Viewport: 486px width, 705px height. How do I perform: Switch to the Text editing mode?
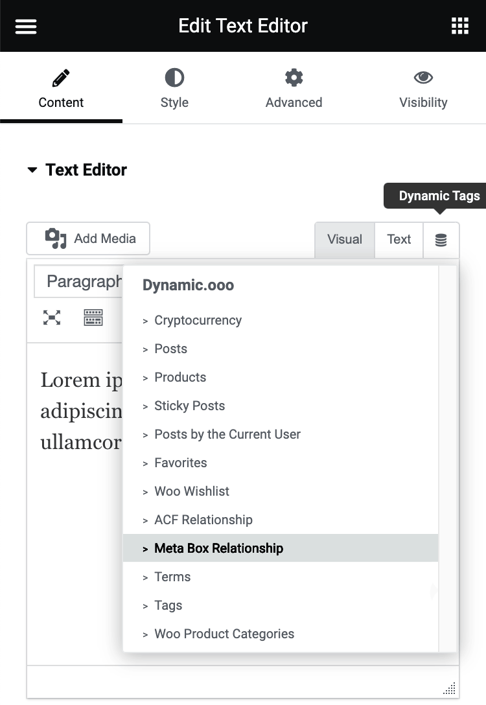(399, 239)
